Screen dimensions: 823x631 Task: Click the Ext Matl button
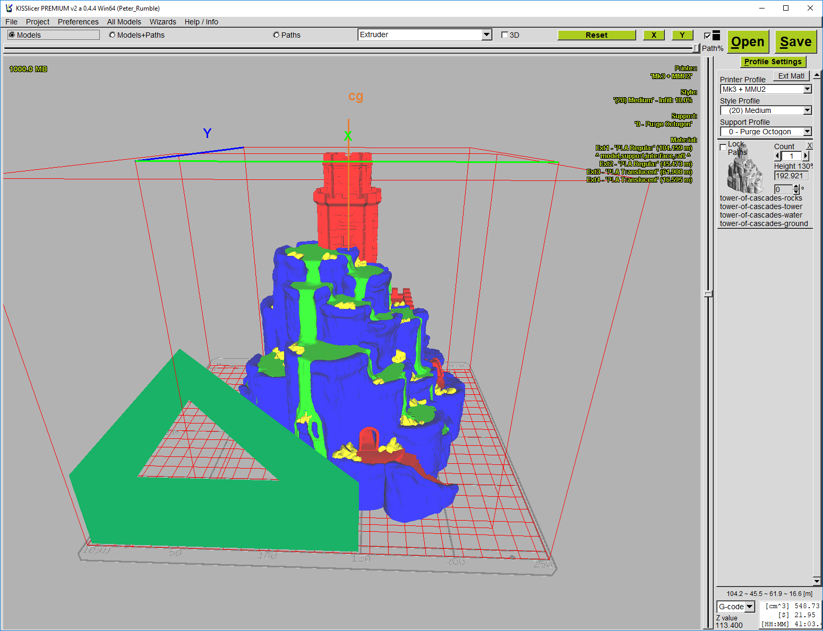[x=791, y=76]
